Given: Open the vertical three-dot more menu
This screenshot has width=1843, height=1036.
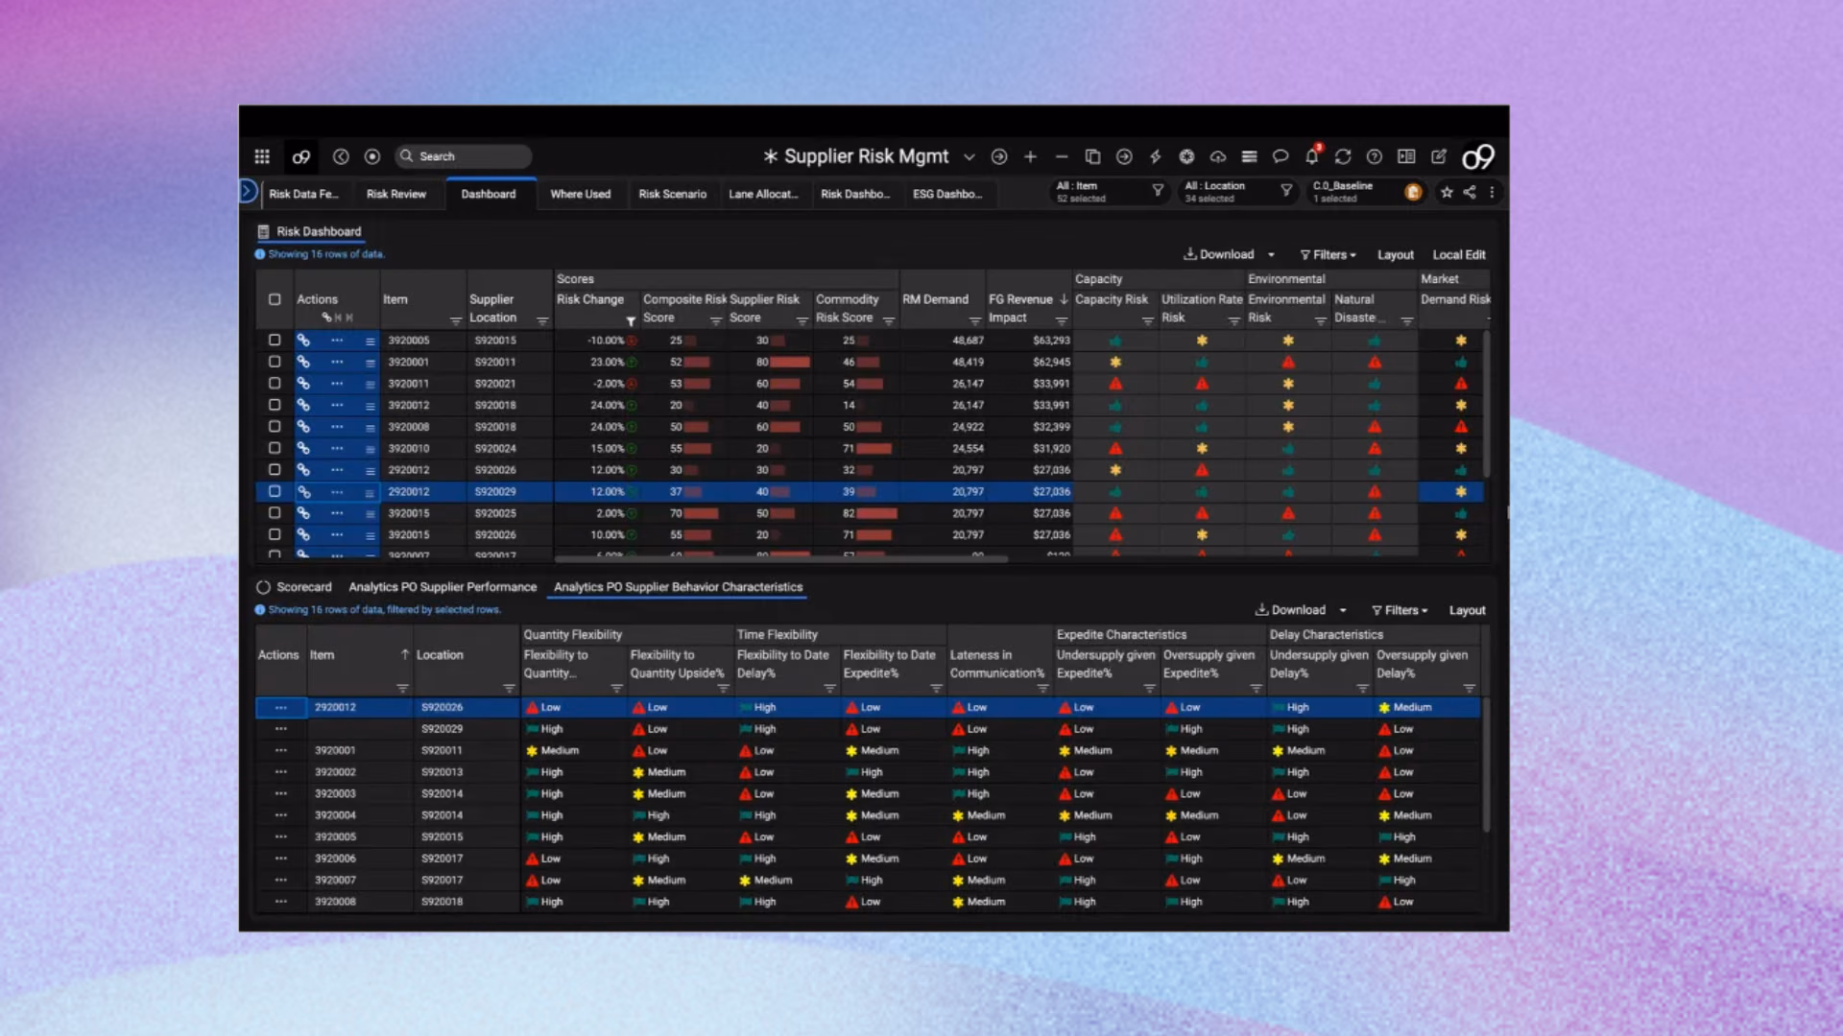Looking at the screenshot, I should click(1492, 193).
